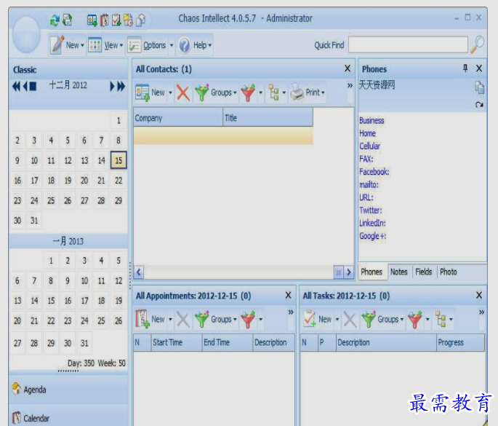Select December 25 in the calendar
The width and height of the screenshot is (498, 426).
click(51, 200)
